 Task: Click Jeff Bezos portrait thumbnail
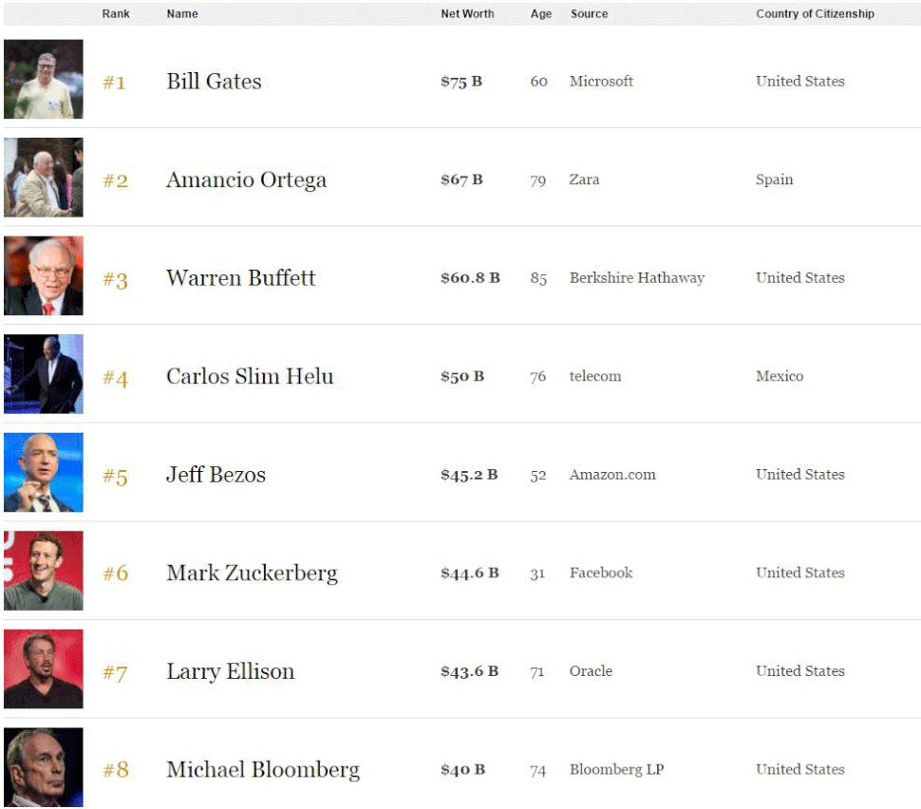tap(44, 472)
